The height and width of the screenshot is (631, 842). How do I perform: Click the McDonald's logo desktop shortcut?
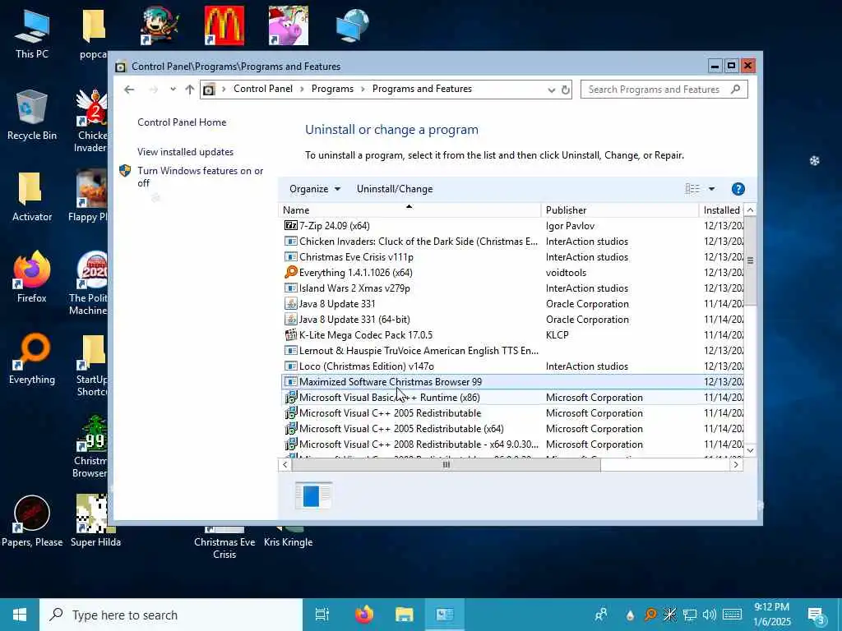[224, 25]
